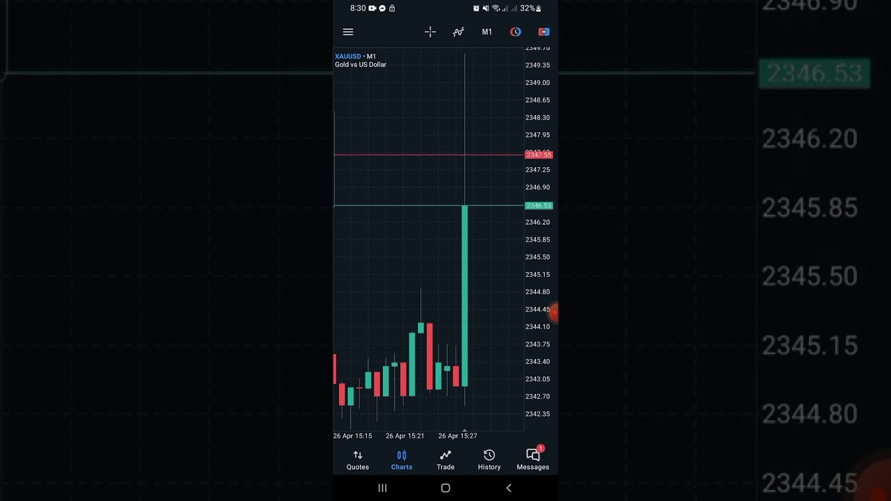
Task: Switch to the Trade tab
Action: (445, 460)
